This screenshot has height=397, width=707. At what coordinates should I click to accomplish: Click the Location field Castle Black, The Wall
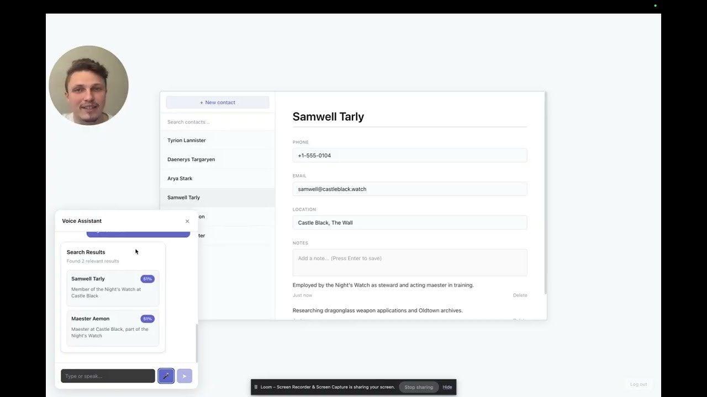(x=410, y=223)
